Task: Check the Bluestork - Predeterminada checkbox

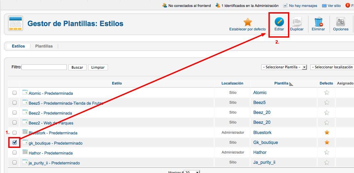Action: [x=15, y=133]
